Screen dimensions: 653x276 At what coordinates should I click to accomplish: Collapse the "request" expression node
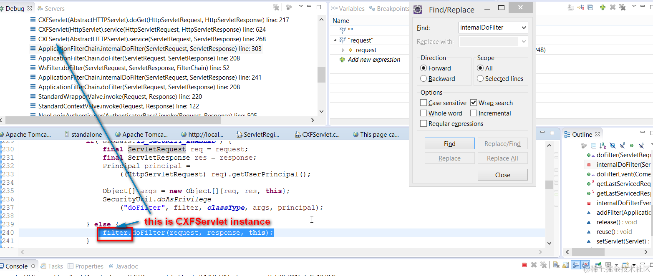click(335, 40)
